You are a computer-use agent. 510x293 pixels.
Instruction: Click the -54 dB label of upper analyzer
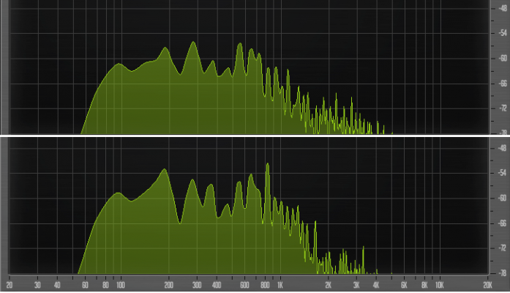[503, 33]
